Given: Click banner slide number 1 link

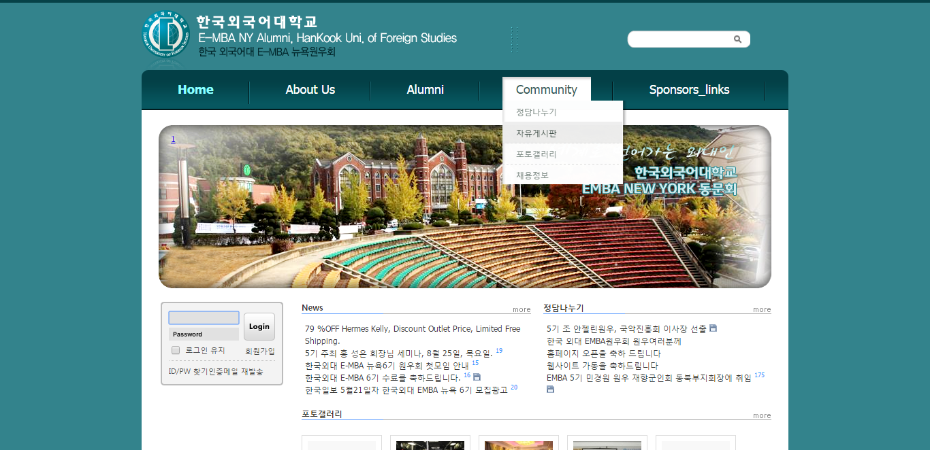Looking at the screenshot, I should click(173, 139).
